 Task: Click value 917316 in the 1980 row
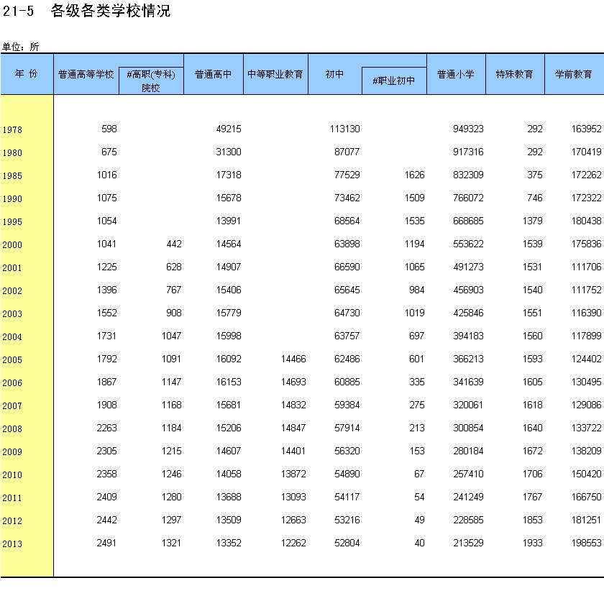tap(468, 152)
